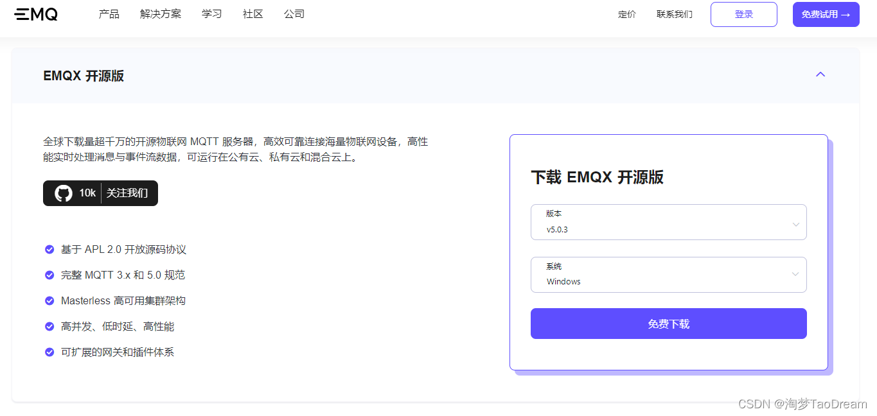
Task: Click the checkmark beside Masterless 高可用集群架构
Action: tap(49, 300)
